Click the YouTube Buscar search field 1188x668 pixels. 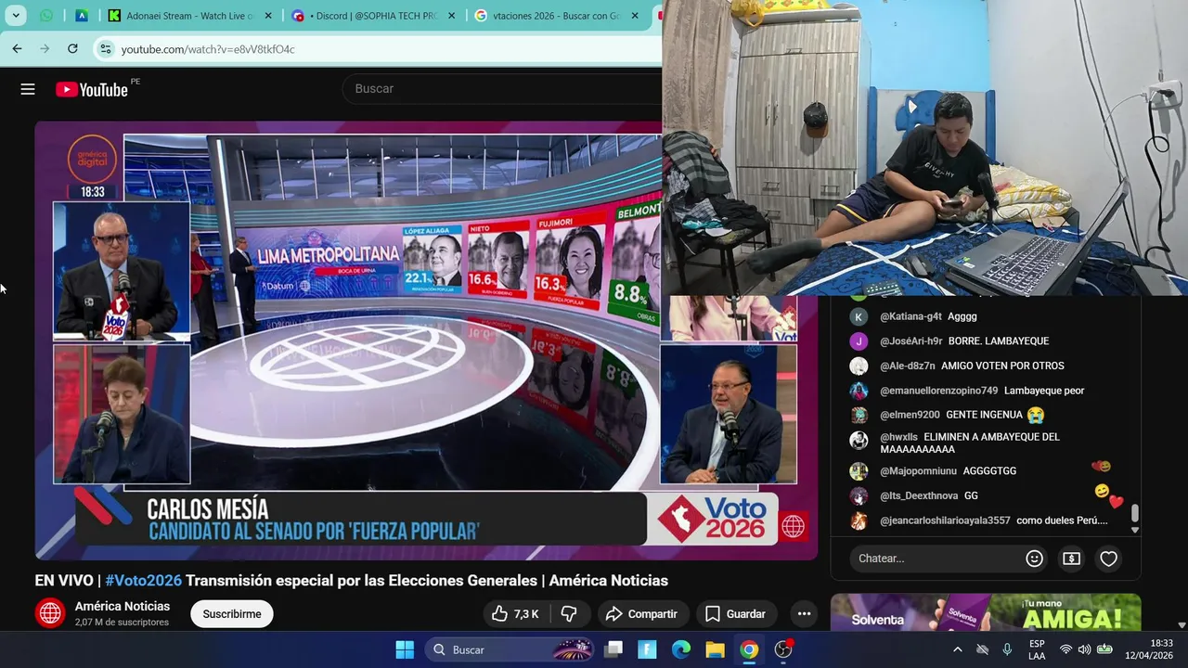coord(501,88)
